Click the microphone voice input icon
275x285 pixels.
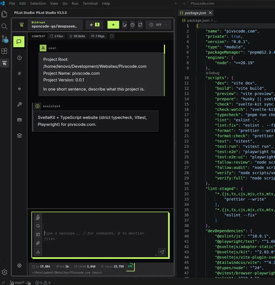pos(38,217)
